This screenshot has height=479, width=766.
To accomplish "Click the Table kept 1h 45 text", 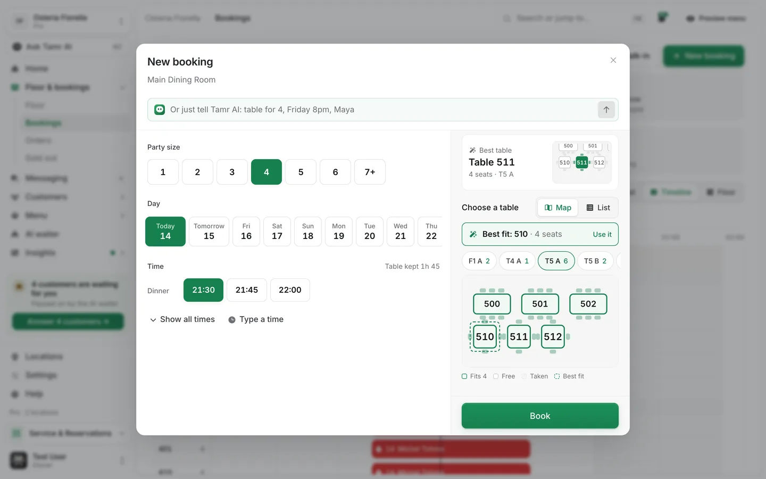I will [412, 266].
